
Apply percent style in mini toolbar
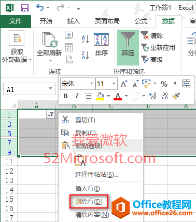point(164,84)
